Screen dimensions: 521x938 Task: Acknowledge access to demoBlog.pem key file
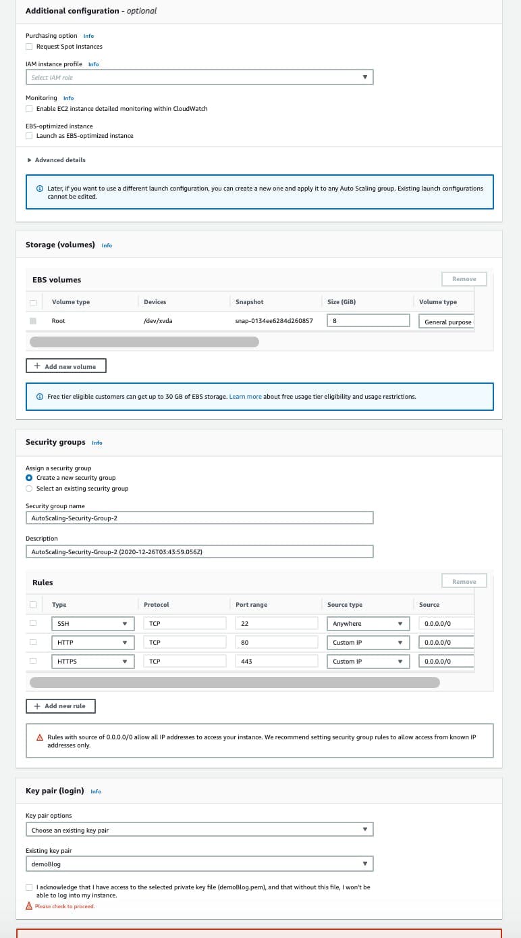[x=29, y=887]
